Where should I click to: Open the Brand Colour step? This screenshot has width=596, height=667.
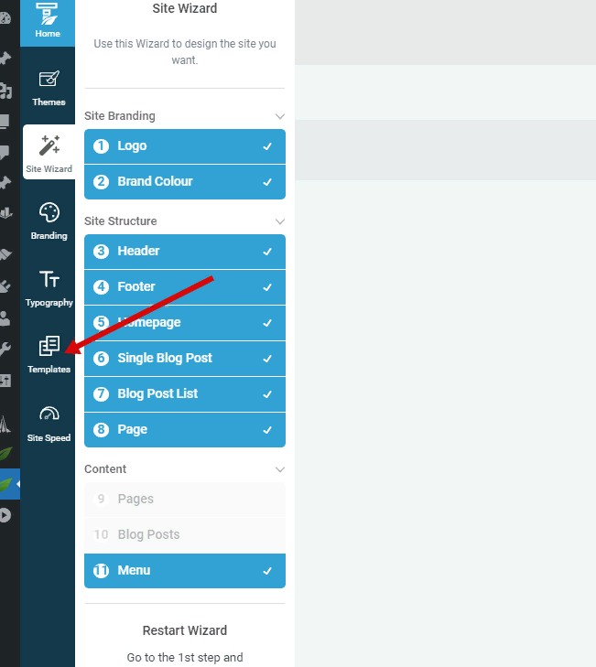(185, 182)
